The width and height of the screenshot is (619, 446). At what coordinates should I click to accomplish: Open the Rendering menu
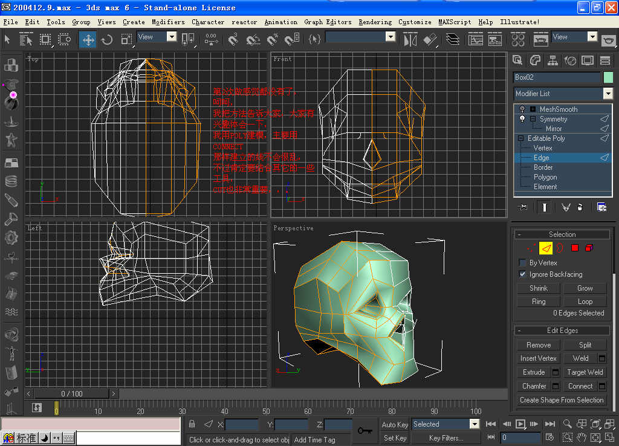[375, 22]
